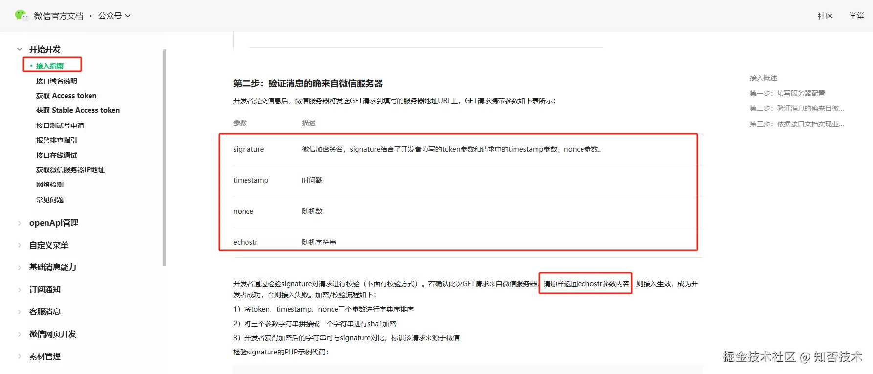Click the nonce parameter cell

(x=244, y=211)
